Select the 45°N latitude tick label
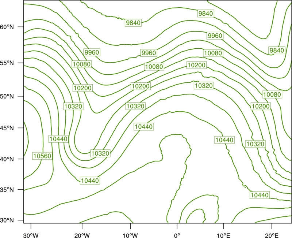This screenshot has width=292, height=238. [x=7, y=128]
